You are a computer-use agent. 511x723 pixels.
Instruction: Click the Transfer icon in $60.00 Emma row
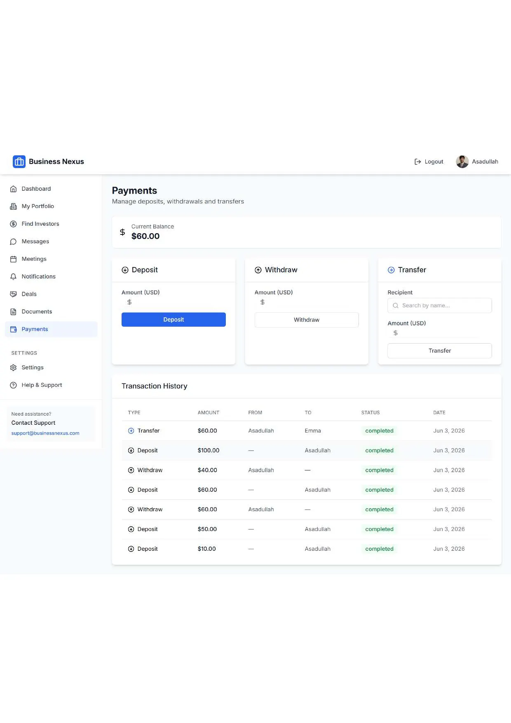(x=131, y=431)
